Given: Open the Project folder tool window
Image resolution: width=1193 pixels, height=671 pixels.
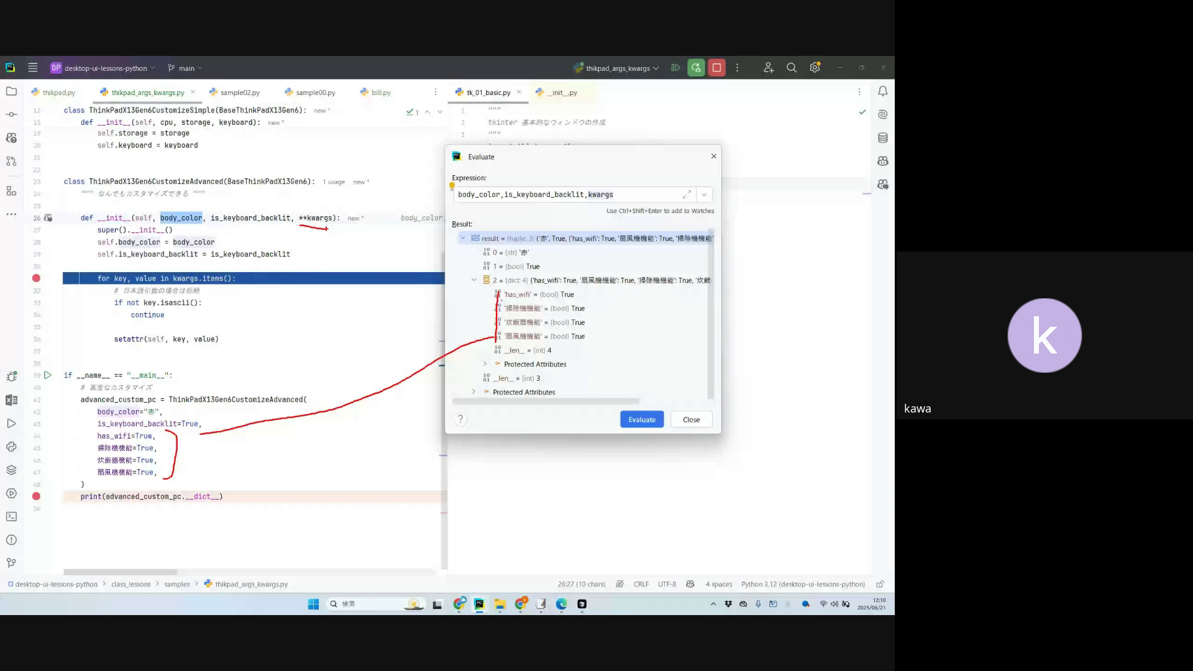Looking at the screenshot, I should [11, 91].
